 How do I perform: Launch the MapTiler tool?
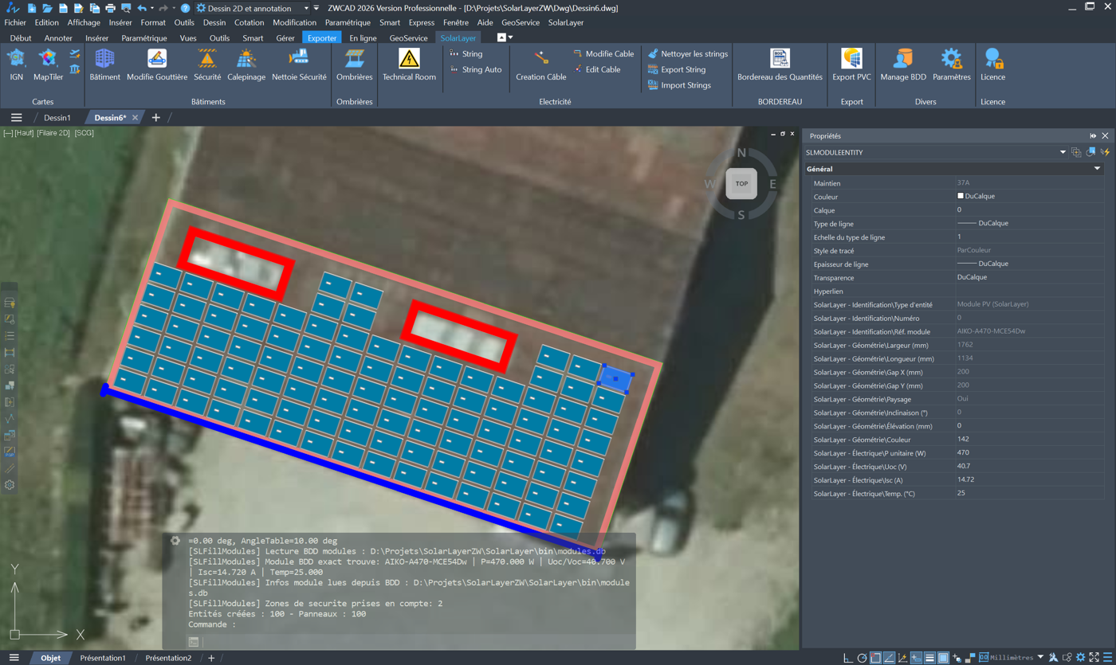point(48,64)
